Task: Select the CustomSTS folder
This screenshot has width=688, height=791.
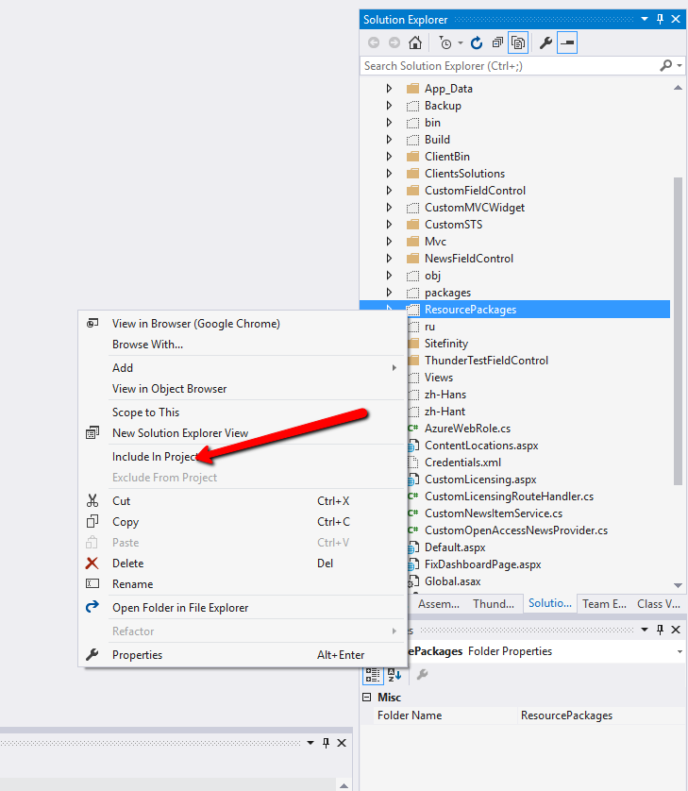Action: 453,225
